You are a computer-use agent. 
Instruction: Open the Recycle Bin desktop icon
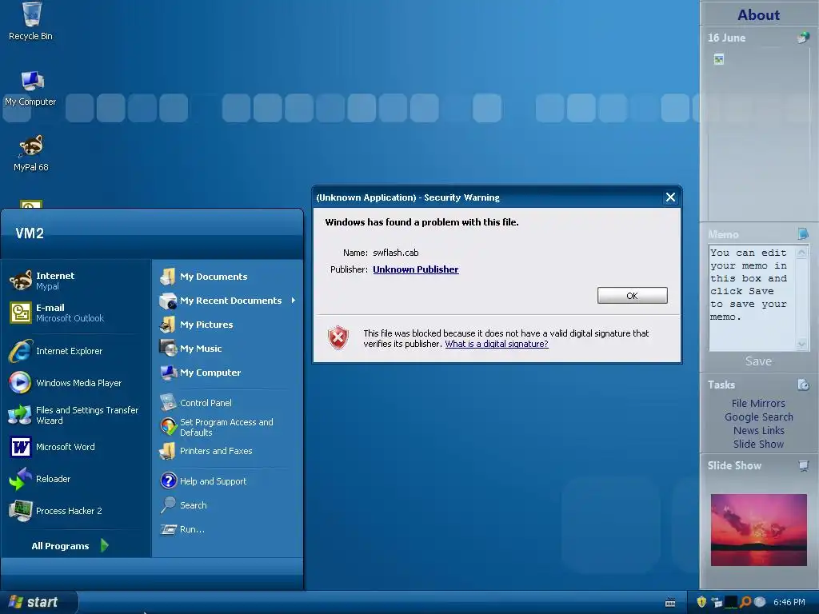[31, 21]
